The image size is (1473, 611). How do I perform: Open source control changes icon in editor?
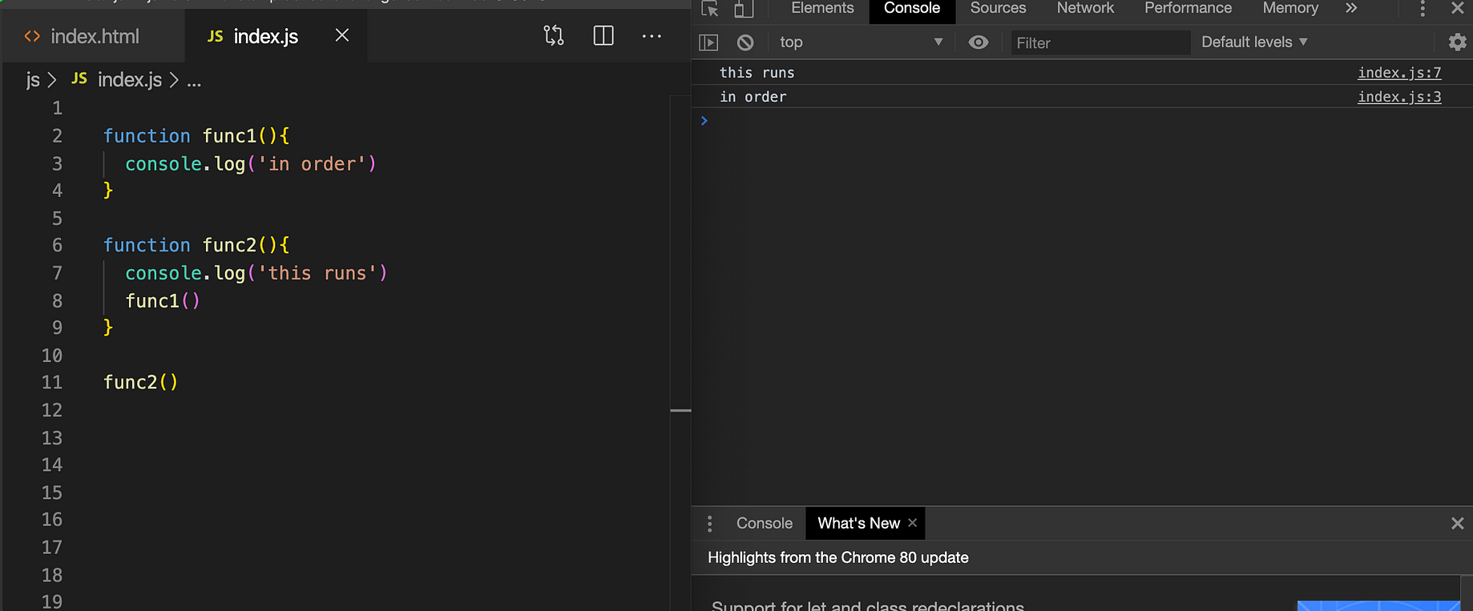click(x=554, y=35)
